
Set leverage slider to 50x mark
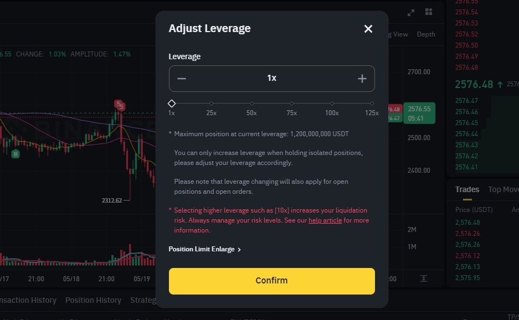(251, 104)
